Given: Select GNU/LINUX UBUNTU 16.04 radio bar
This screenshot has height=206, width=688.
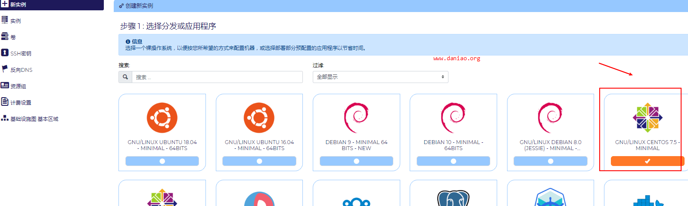Looking at the screenshot, I should (259, 161).
